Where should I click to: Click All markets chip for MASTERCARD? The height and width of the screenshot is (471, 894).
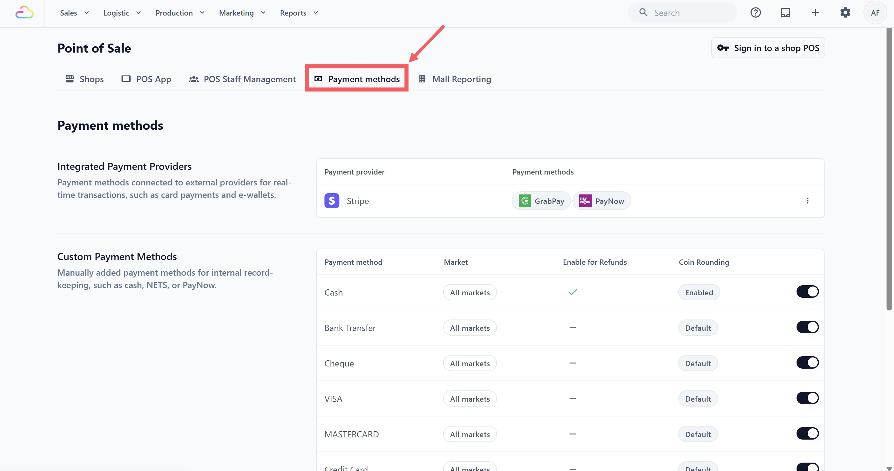pyautogui.click(x=470, y=434)
